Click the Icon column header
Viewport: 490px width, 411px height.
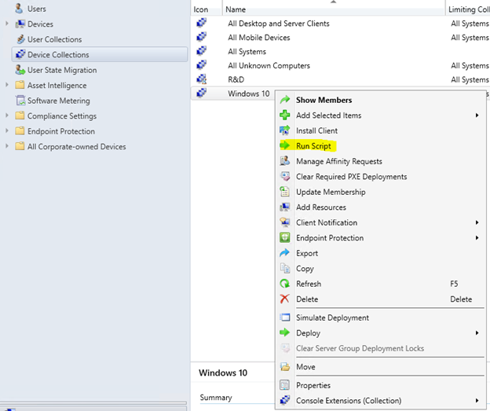click(207, 9)
